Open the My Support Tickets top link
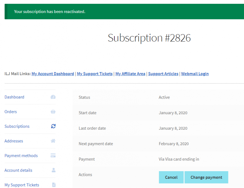The image size is (244, 188). (95, 74)
